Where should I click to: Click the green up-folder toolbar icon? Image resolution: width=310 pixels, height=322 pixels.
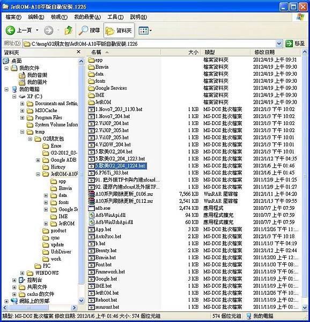[x=68, y=31]
